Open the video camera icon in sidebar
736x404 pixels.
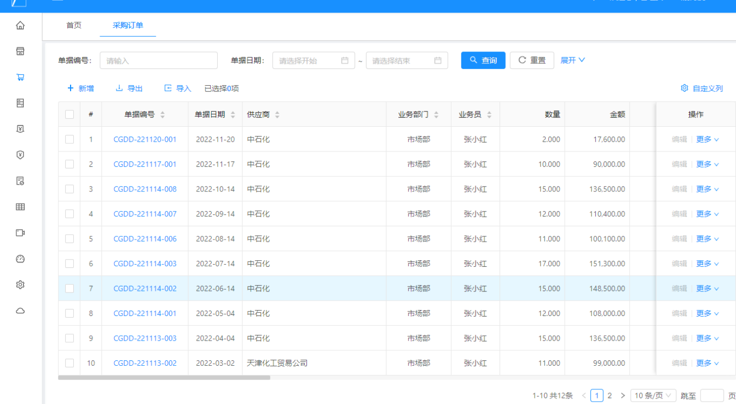pyautogui.click(x=20, y=233)
